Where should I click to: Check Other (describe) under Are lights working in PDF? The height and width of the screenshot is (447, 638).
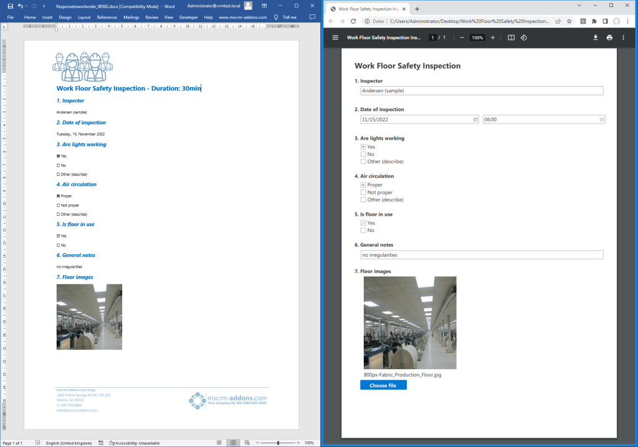tap(363, 161)
